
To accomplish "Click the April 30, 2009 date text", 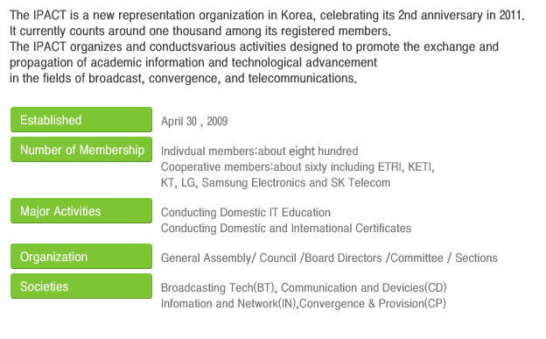I will (194, 121).
